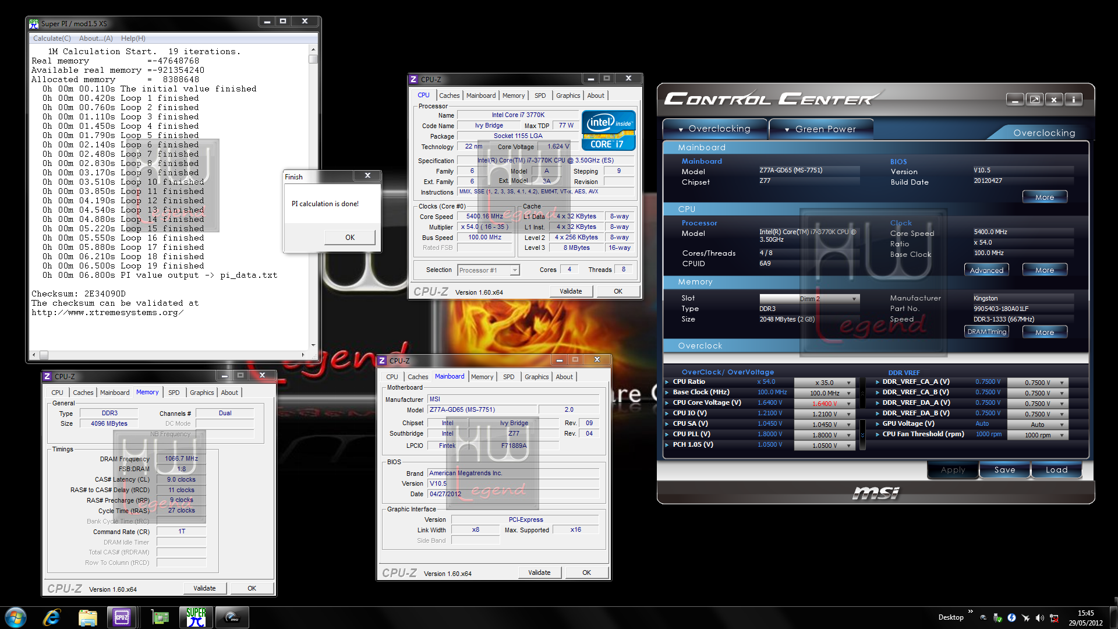Image resolution: width=1118 pixels, height=629 pixels.
Task: Click the Super PI vertical scrollbar up arrow
Action: pos(313,51)
